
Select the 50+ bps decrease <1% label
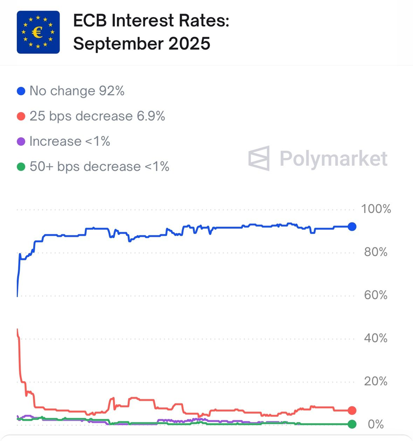coord(99,167)
